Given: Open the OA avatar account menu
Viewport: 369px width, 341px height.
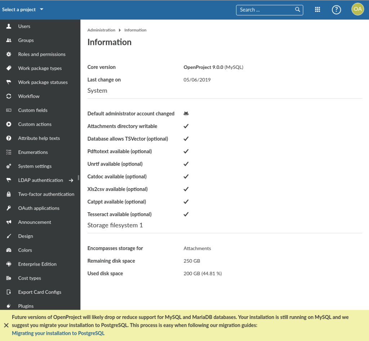Looking at the screenshot, I should click(357, 9).
